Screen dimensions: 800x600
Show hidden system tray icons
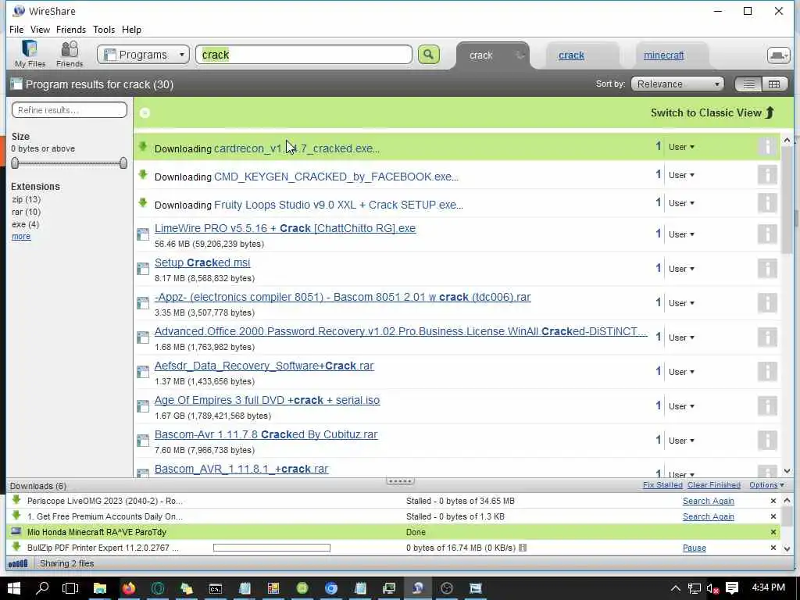click(x=676, y=589)
